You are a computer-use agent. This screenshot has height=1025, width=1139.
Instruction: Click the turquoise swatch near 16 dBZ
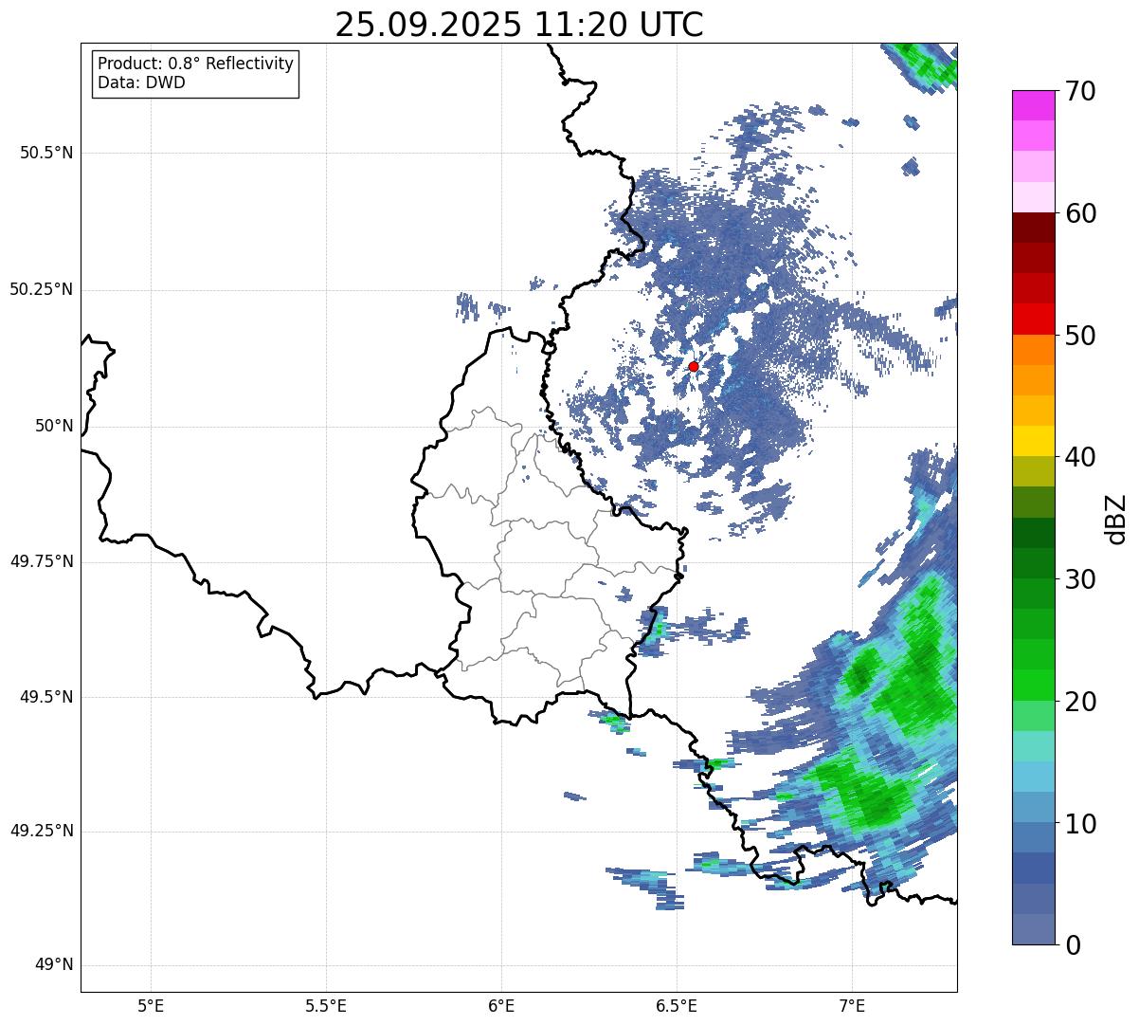[x=1033, y=746]
